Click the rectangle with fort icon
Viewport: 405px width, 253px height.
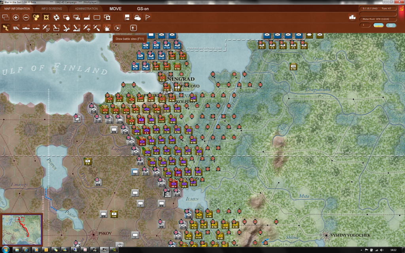point(107,17)
